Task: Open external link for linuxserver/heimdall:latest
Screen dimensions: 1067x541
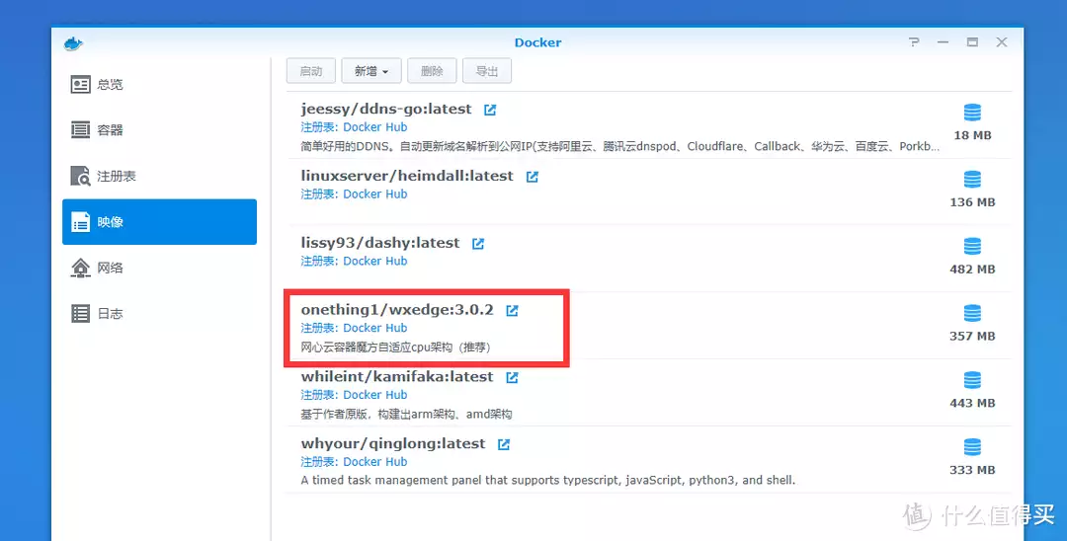Action: click(533, 177)
